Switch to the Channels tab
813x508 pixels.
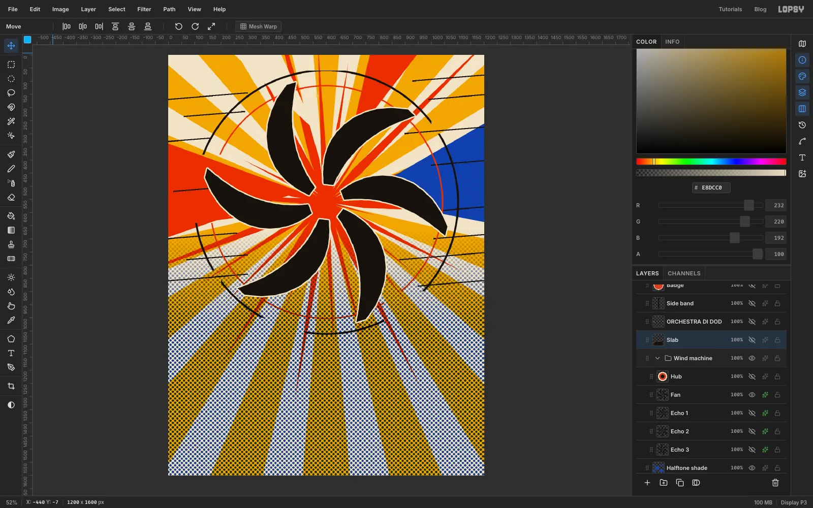[684, 273]
